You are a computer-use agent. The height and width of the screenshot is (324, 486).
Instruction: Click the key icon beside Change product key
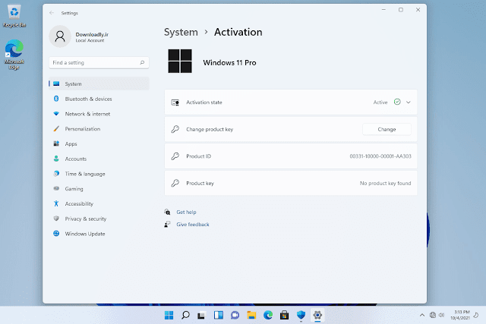tap(175, 129)
